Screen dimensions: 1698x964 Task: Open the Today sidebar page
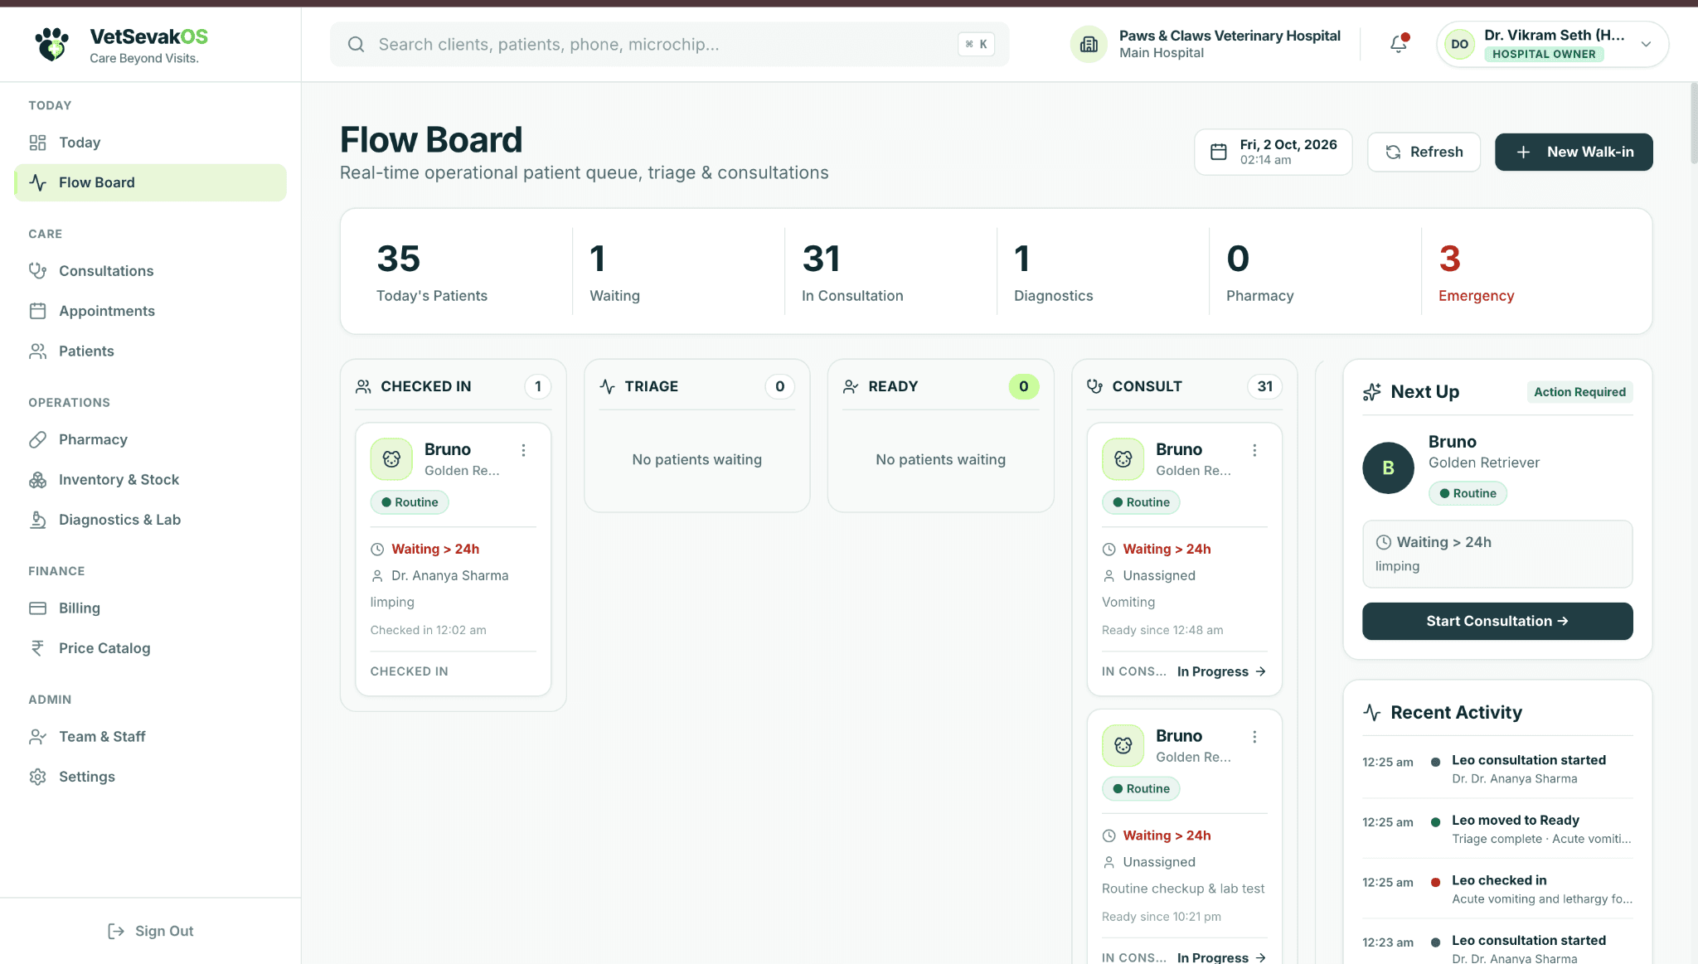pos(150,143)
